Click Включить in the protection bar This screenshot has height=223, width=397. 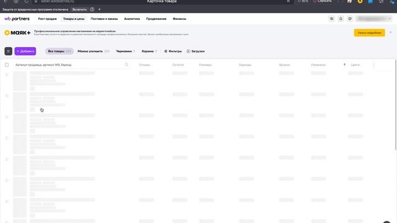tap(79, 9)
